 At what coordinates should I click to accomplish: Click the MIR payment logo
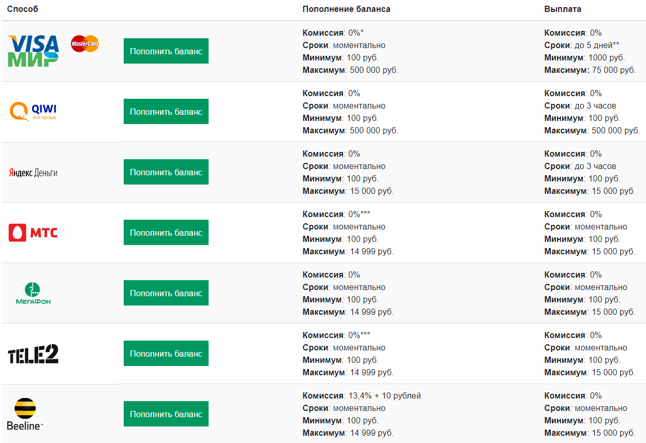pyautogui.click(x=33, y=59)
